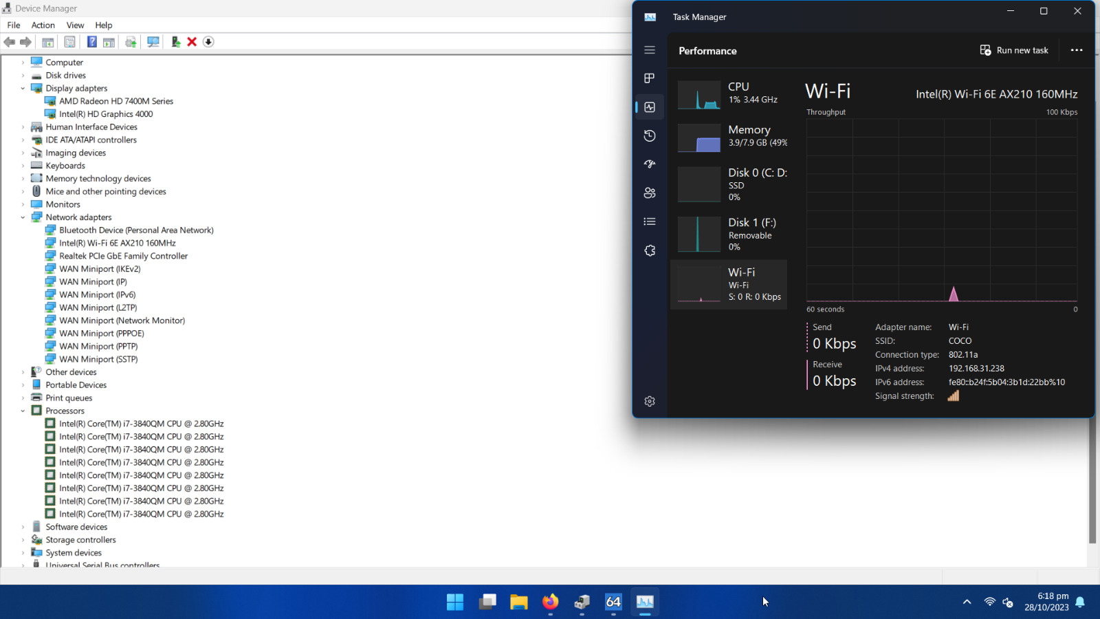Collapse the Processors node
This screenshot has height=619, width=1100.
pos(23,411)
